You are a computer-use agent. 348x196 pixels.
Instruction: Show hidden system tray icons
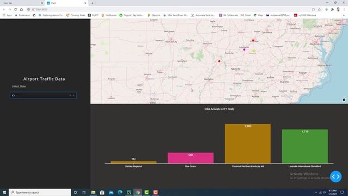(x=316, y=192)
